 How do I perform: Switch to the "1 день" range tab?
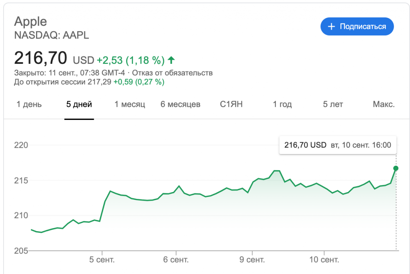[29, 105]
